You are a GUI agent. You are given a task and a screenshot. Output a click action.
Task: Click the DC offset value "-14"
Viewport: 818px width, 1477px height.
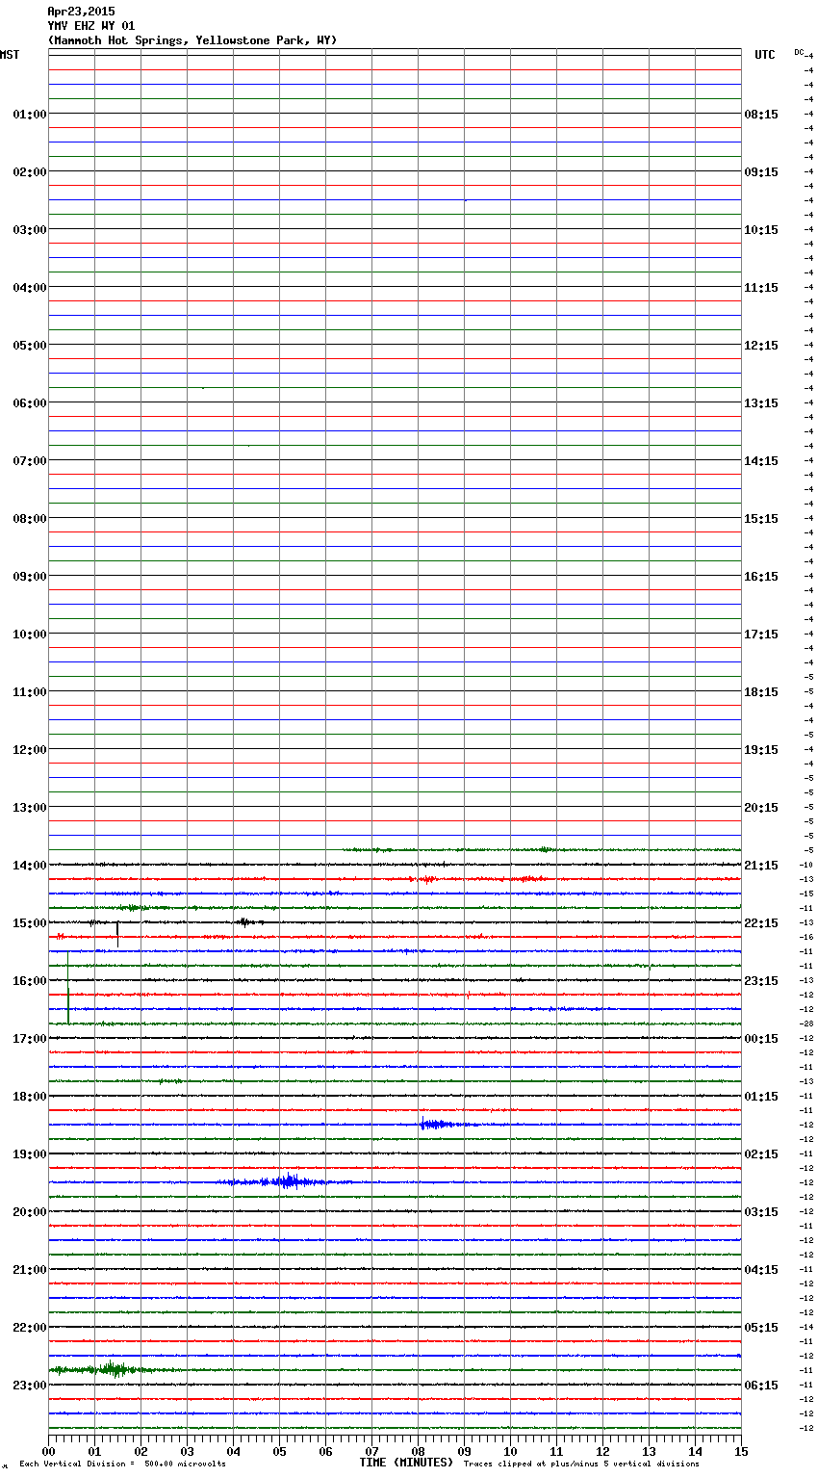[807, 1327]
